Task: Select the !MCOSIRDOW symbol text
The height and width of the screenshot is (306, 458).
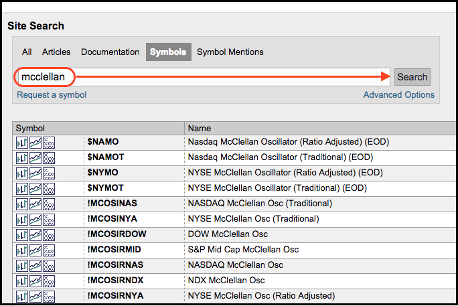Action: coord(117,234)
